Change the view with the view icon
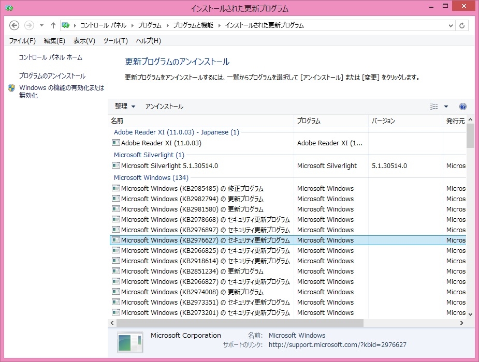This screenshot has width=479, height=362. coord(434,106)
